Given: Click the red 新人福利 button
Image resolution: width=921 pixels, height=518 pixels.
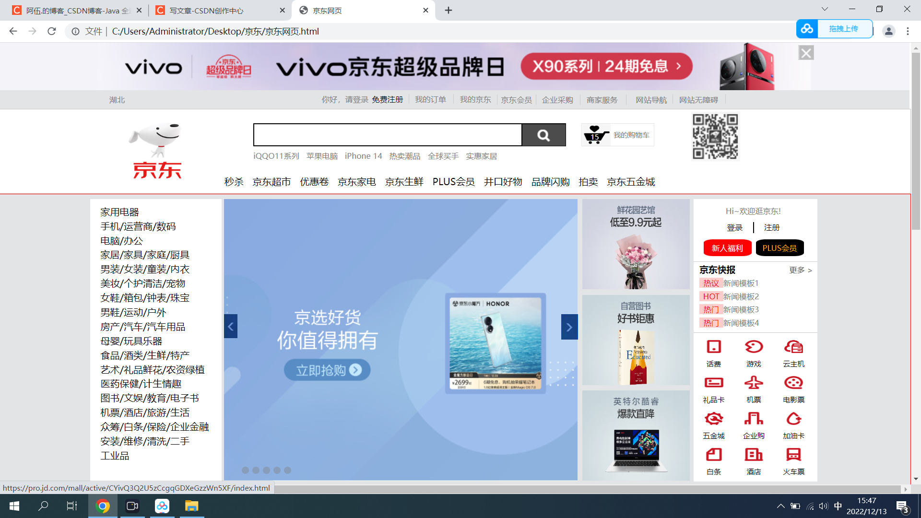Looking at the screenshot, I should (x=727, y=248).
